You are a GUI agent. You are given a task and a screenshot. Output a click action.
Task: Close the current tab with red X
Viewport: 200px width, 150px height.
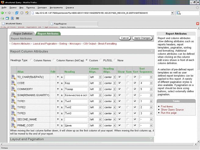(198, 23)
